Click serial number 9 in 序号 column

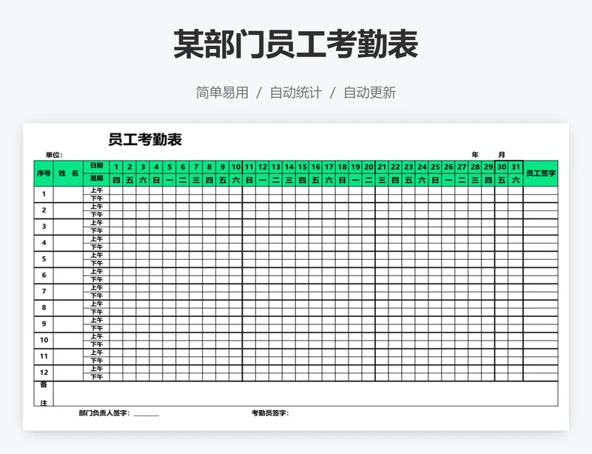coord(44,324)
